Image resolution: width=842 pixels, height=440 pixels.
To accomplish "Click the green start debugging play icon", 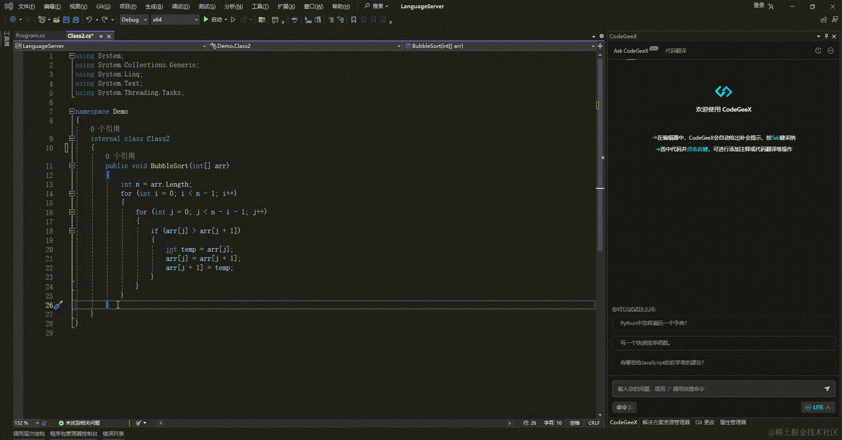I will pyautogui.click(x=206, y=19).
